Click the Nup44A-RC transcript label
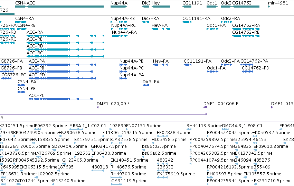 coord(123,25)
